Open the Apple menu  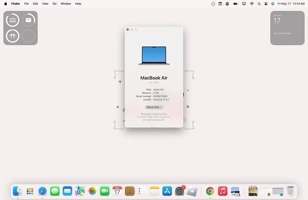coord(6,4)
